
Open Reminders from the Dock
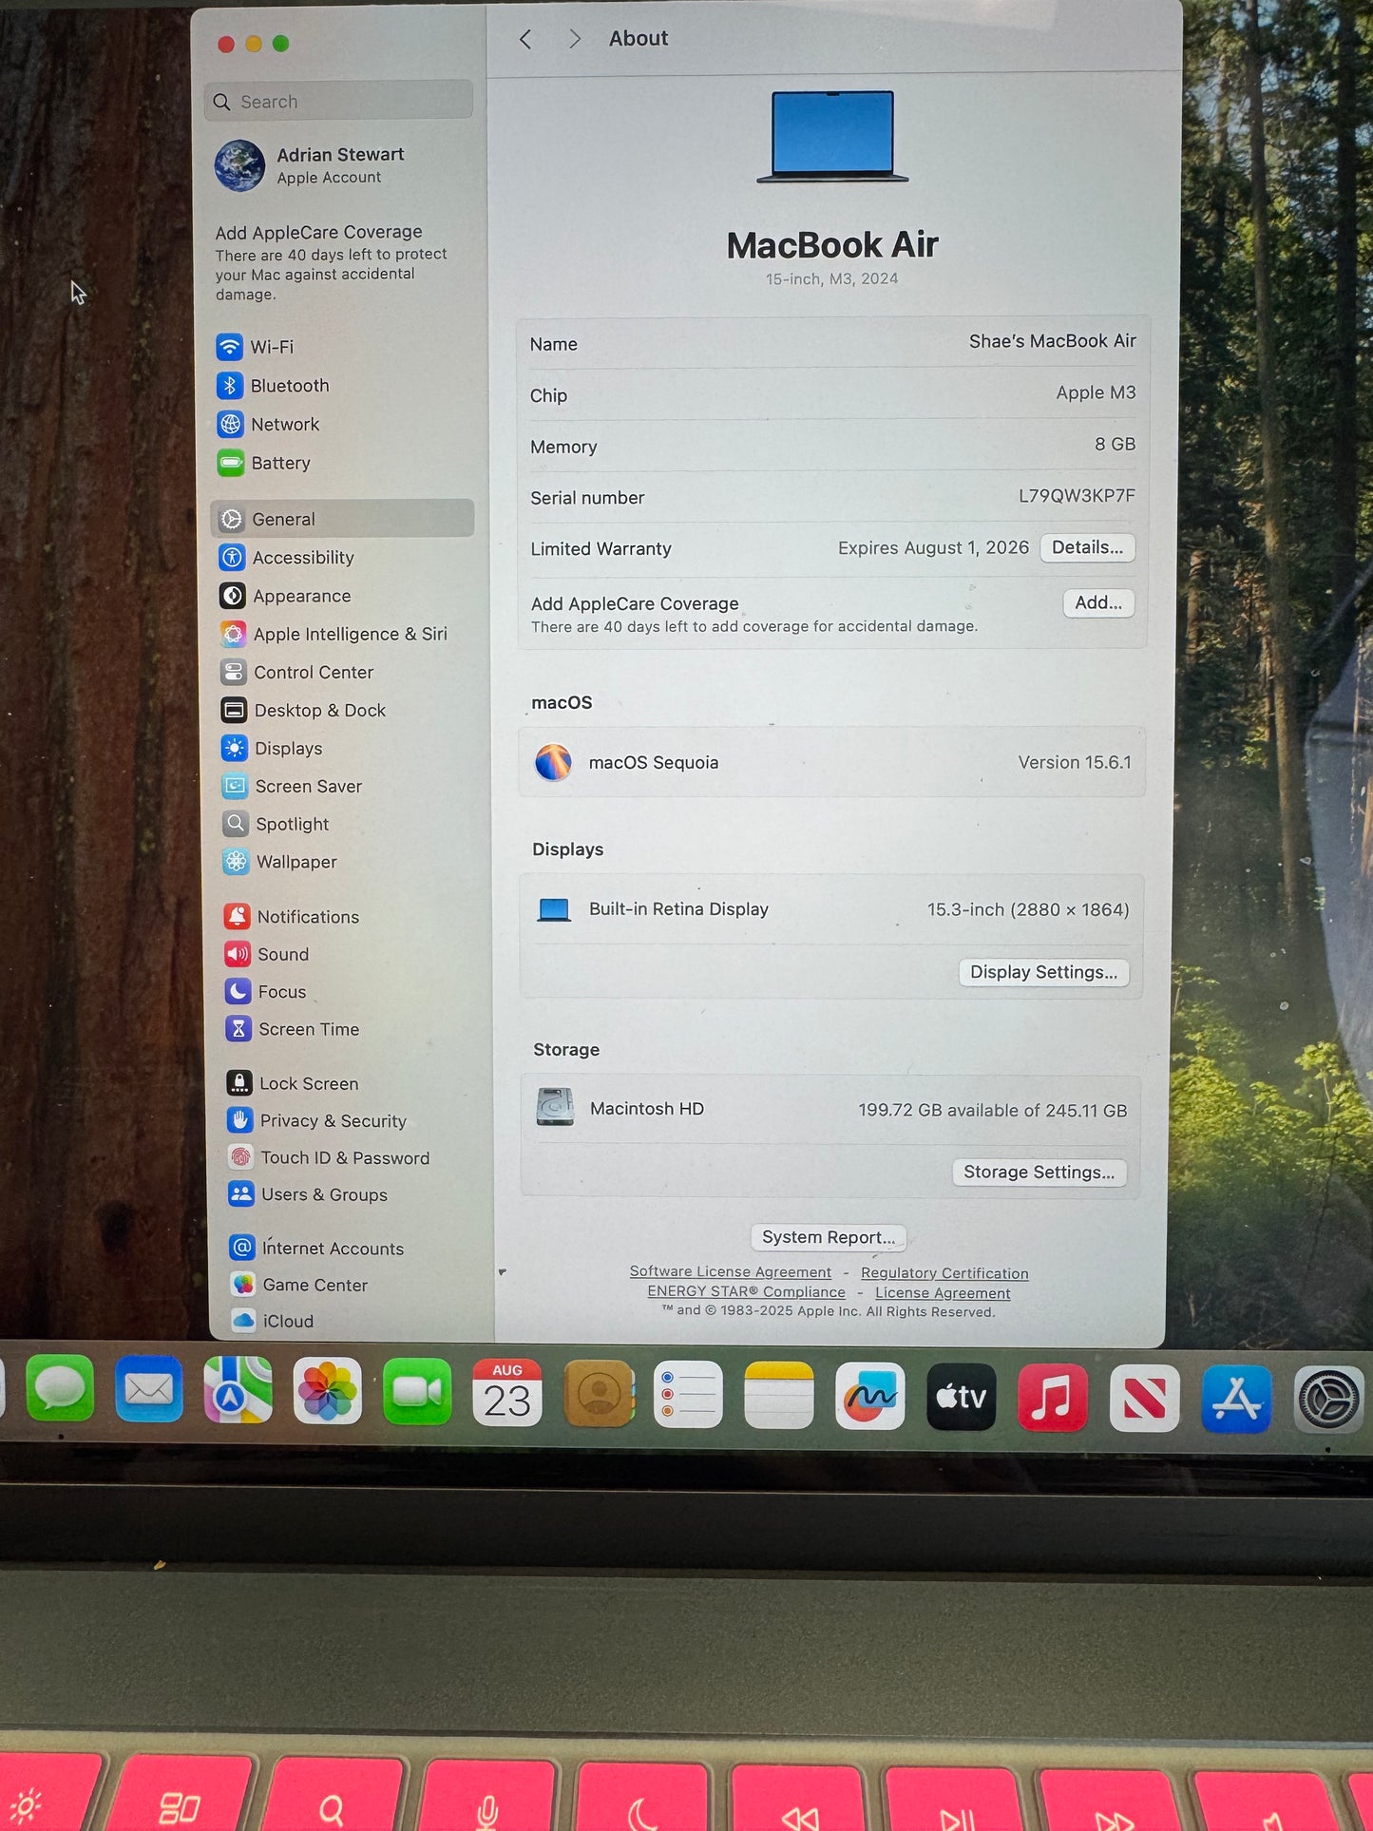point(688,1395)
